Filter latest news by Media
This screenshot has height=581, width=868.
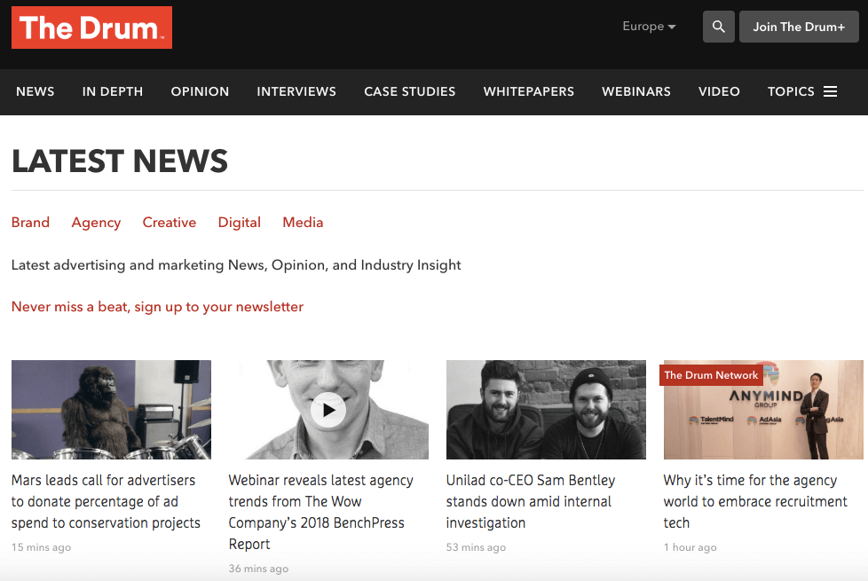(x=303, y=223)
